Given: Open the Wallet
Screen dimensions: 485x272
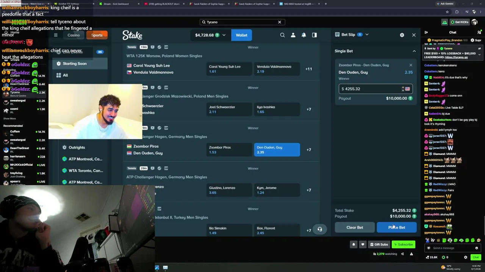Looking at the screenshot, I should pyautogui.click(x=241, y=35).
